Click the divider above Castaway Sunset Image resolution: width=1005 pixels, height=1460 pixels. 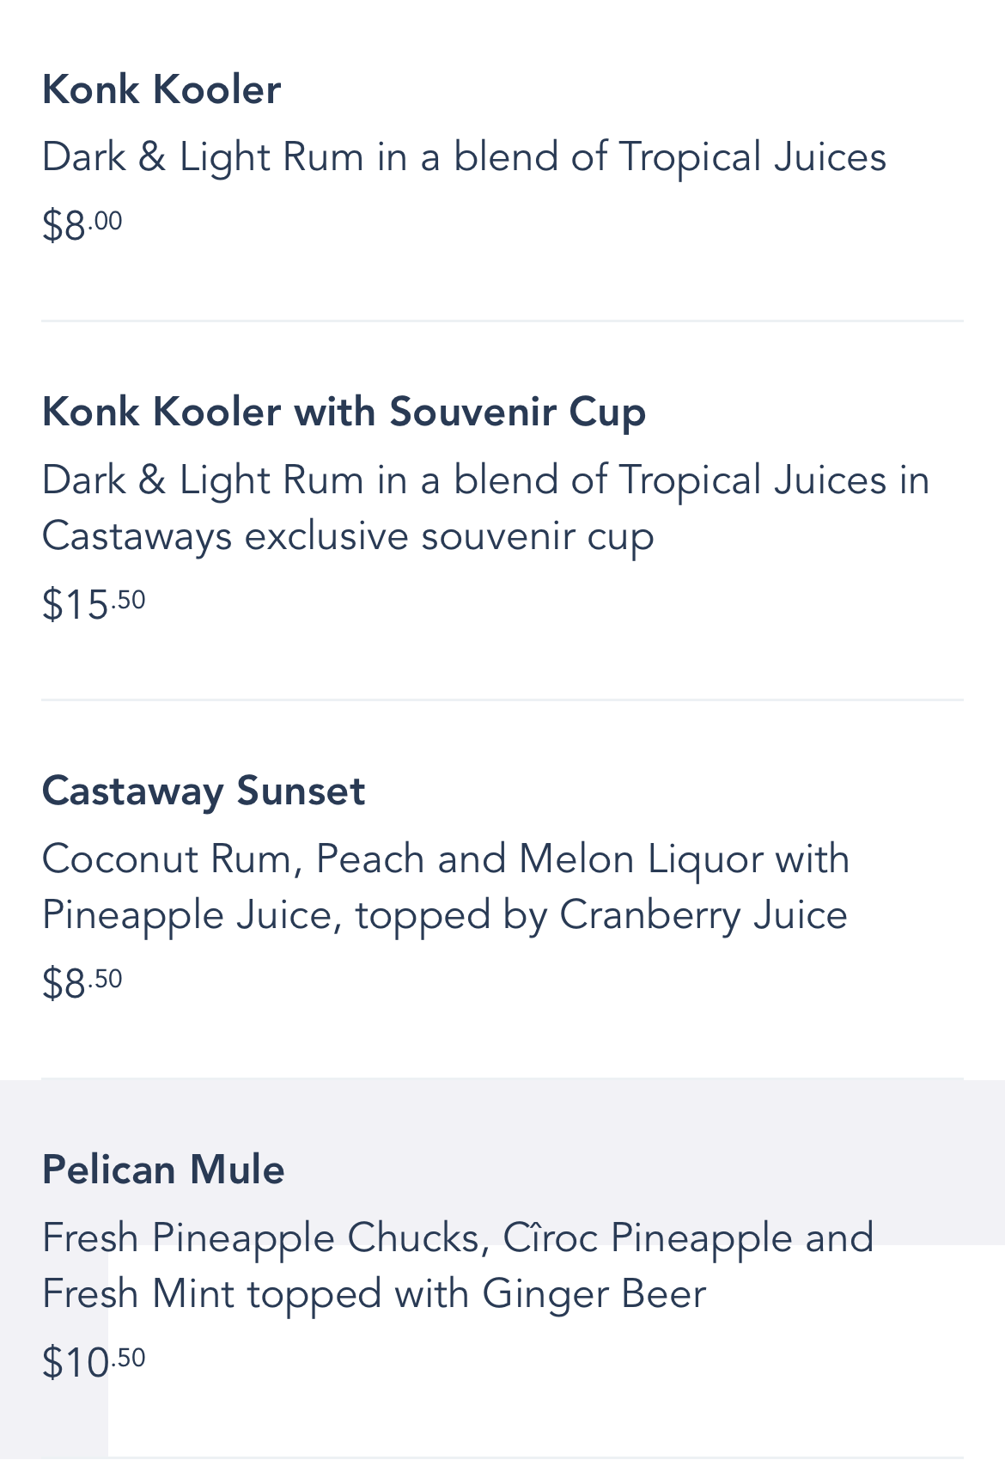502,700
